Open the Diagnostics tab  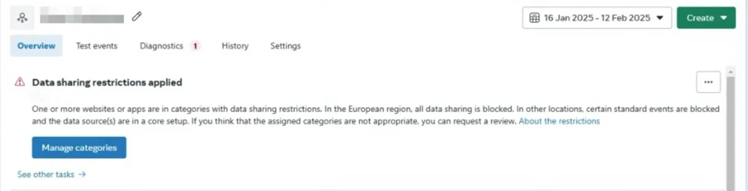point(161,46)
